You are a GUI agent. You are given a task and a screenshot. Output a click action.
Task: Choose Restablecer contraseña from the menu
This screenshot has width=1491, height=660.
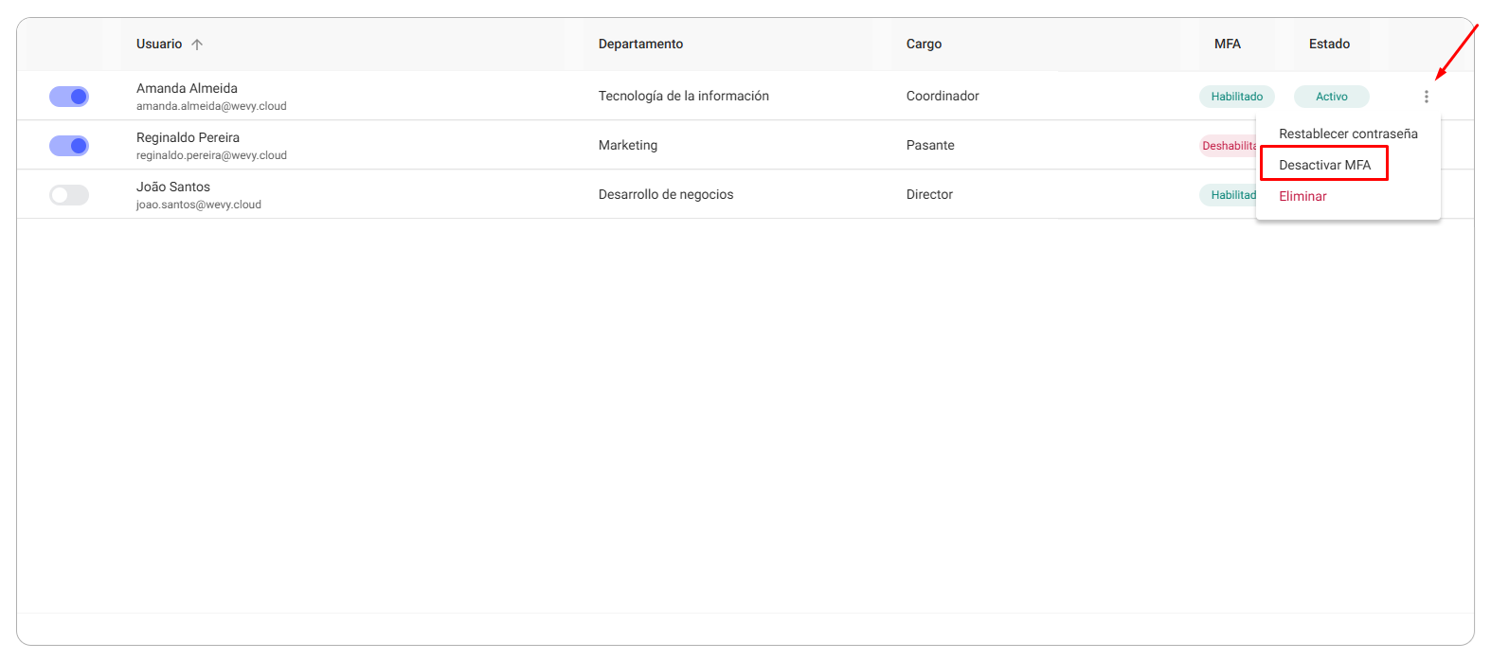[1348, 134]
